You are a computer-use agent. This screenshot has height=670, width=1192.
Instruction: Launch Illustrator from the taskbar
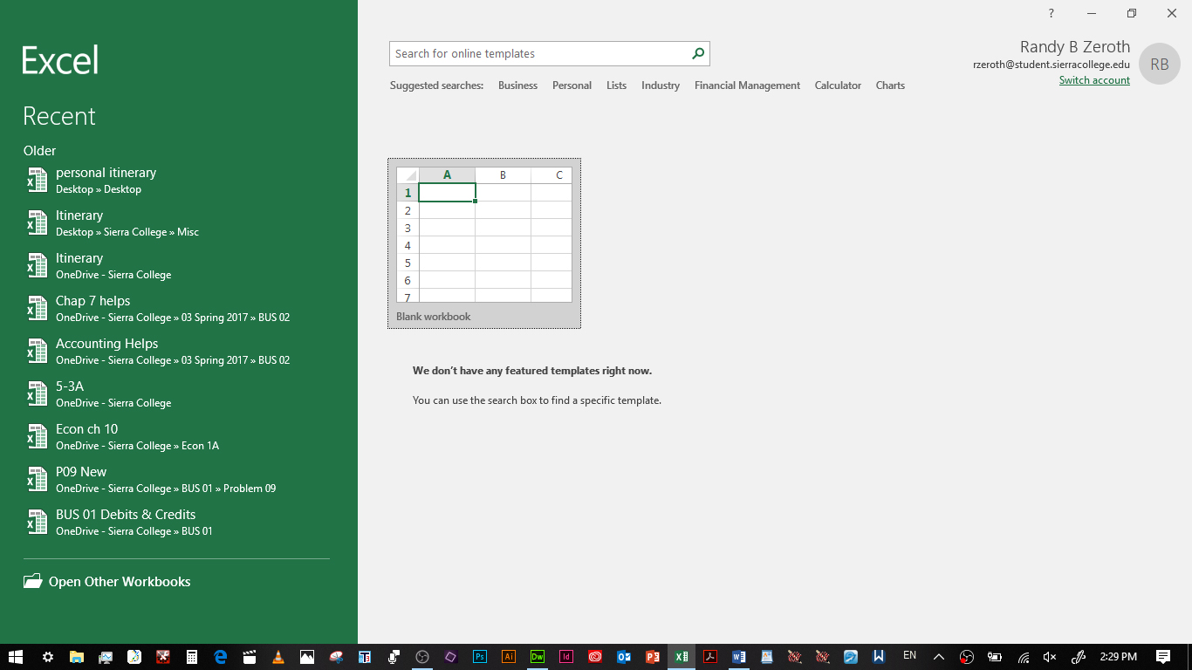(x=509, y=657)
